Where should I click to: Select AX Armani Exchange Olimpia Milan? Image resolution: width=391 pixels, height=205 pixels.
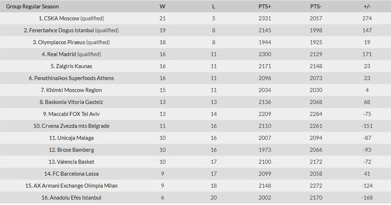75,186
